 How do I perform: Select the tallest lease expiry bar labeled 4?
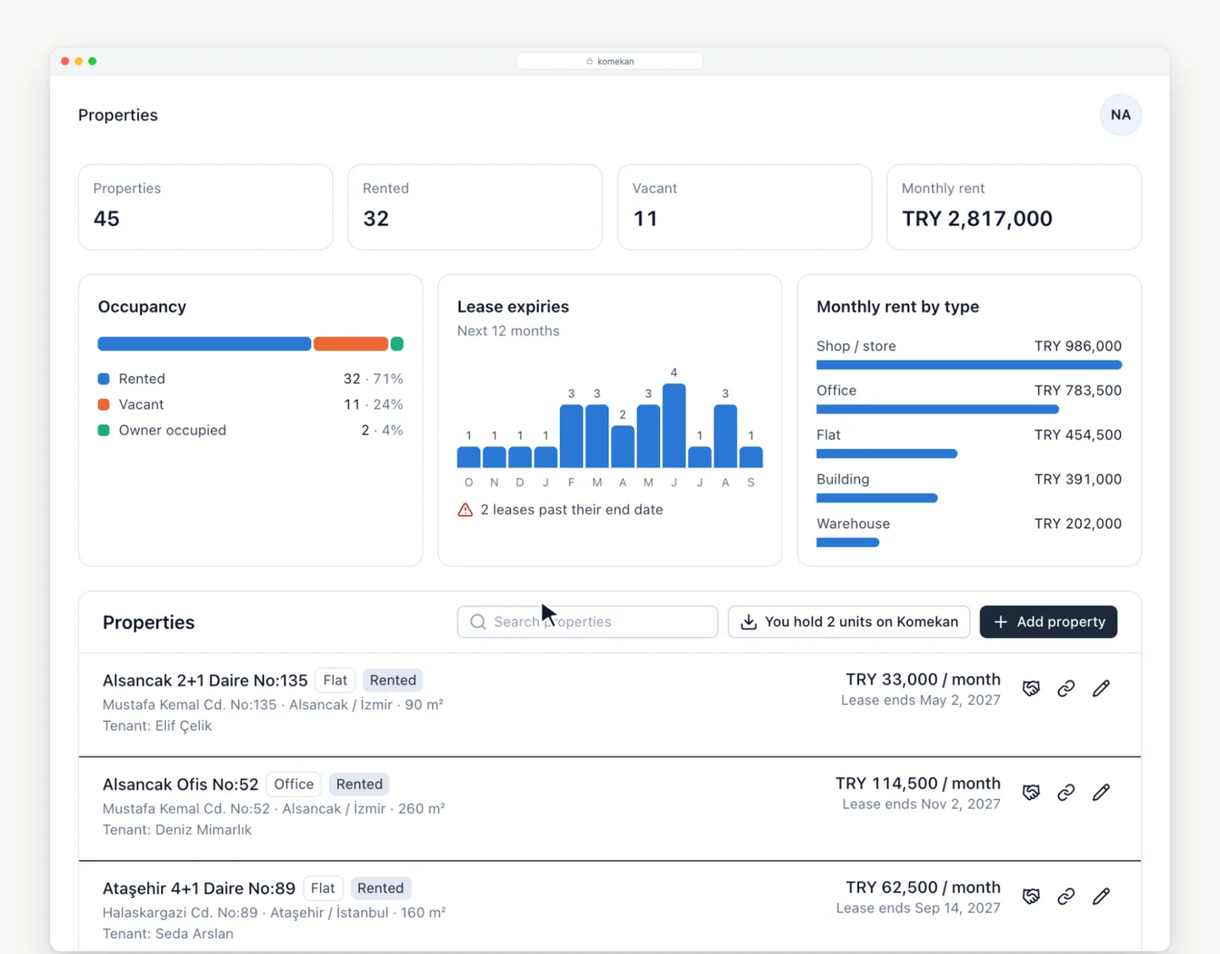[x=674, y=426]
